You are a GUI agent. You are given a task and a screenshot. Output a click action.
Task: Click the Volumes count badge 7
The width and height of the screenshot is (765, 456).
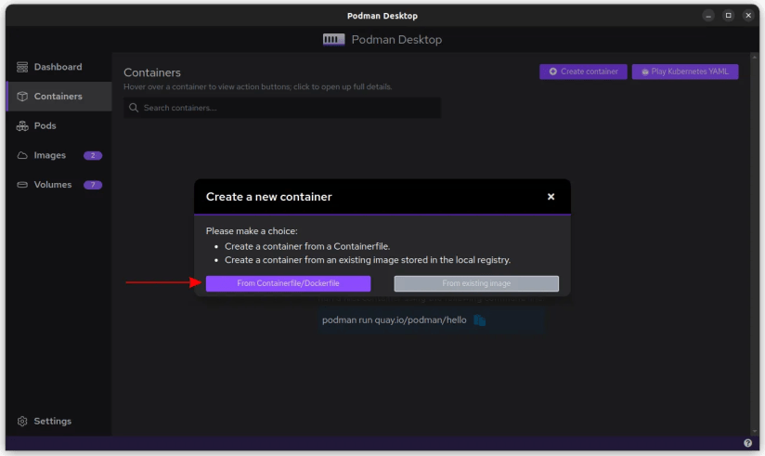click(x=93, y=185)
